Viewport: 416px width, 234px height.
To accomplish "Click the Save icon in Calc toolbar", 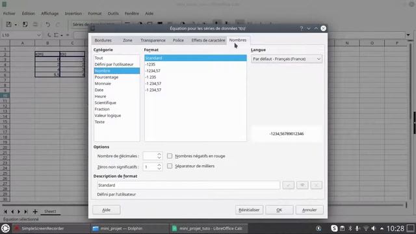I will [8, 25].
